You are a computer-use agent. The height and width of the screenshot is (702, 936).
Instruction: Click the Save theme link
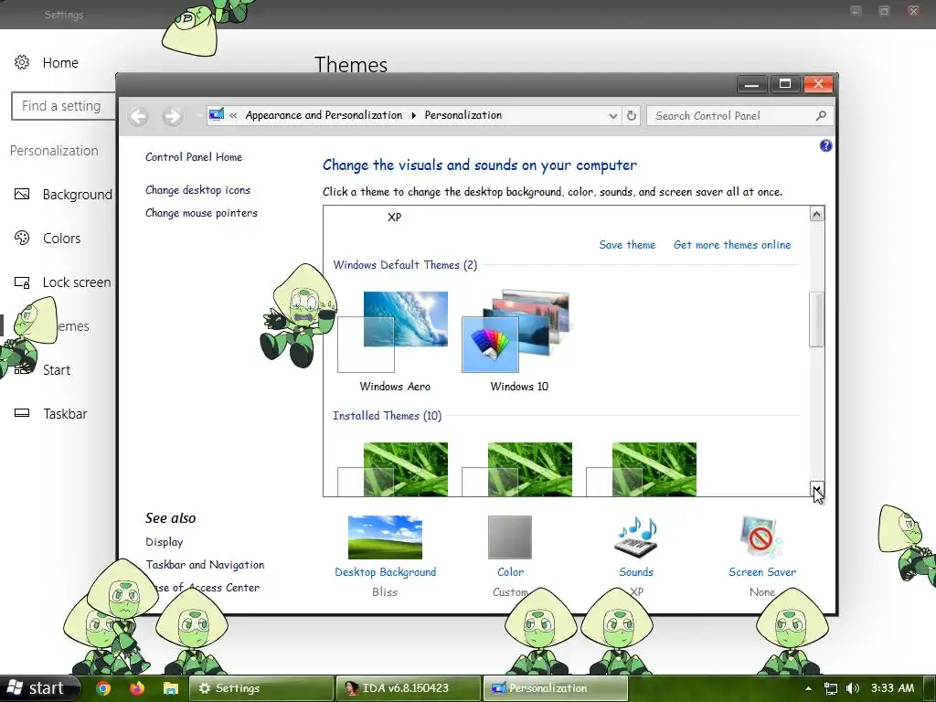point(627,245)
